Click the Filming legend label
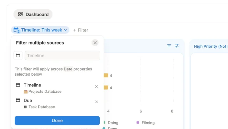 pyautogui.click(x=148, y=123)
